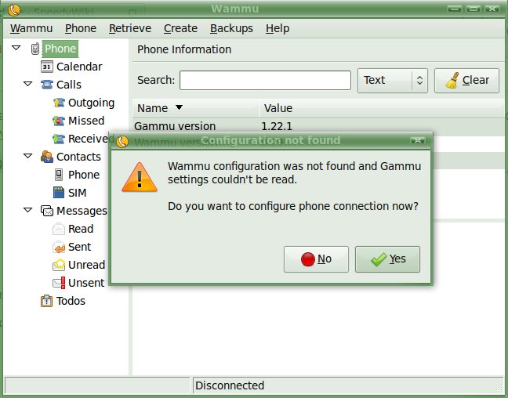Select Sent messages in the tree

(80, 247)
